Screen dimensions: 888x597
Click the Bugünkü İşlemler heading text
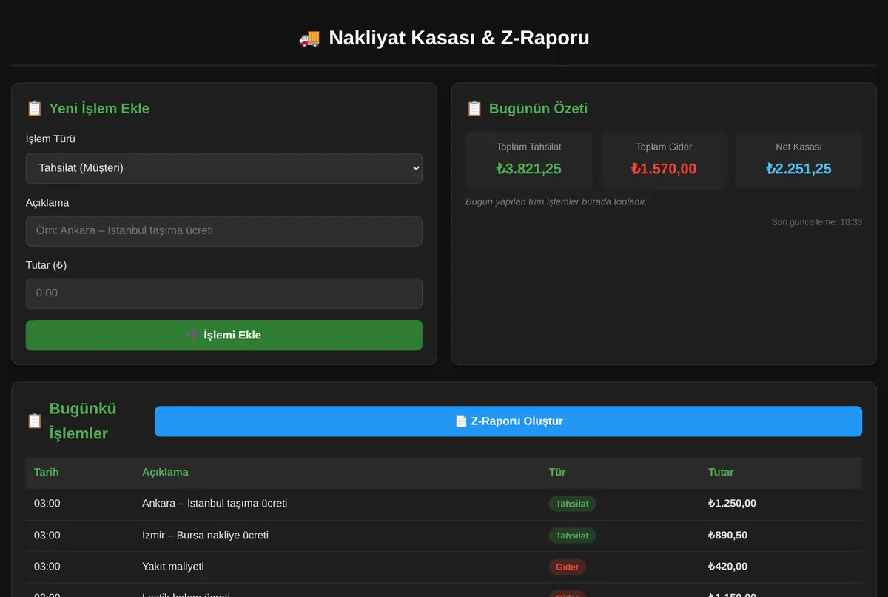coord(83,421)
